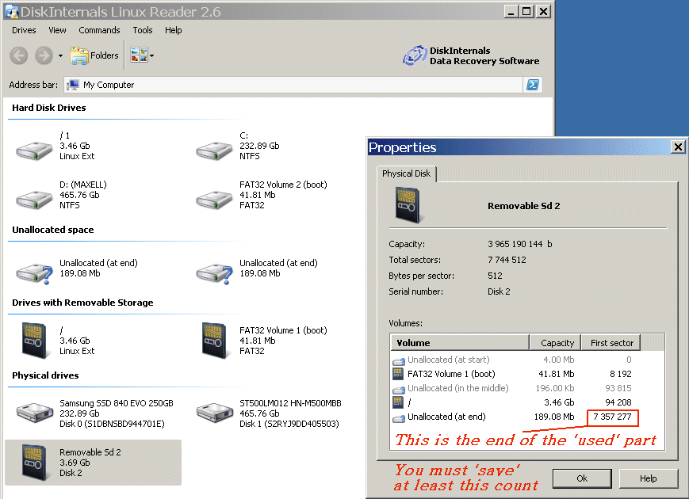Sort by the Capacity column header
689x499 pixels.
click(x=556, y=343)
